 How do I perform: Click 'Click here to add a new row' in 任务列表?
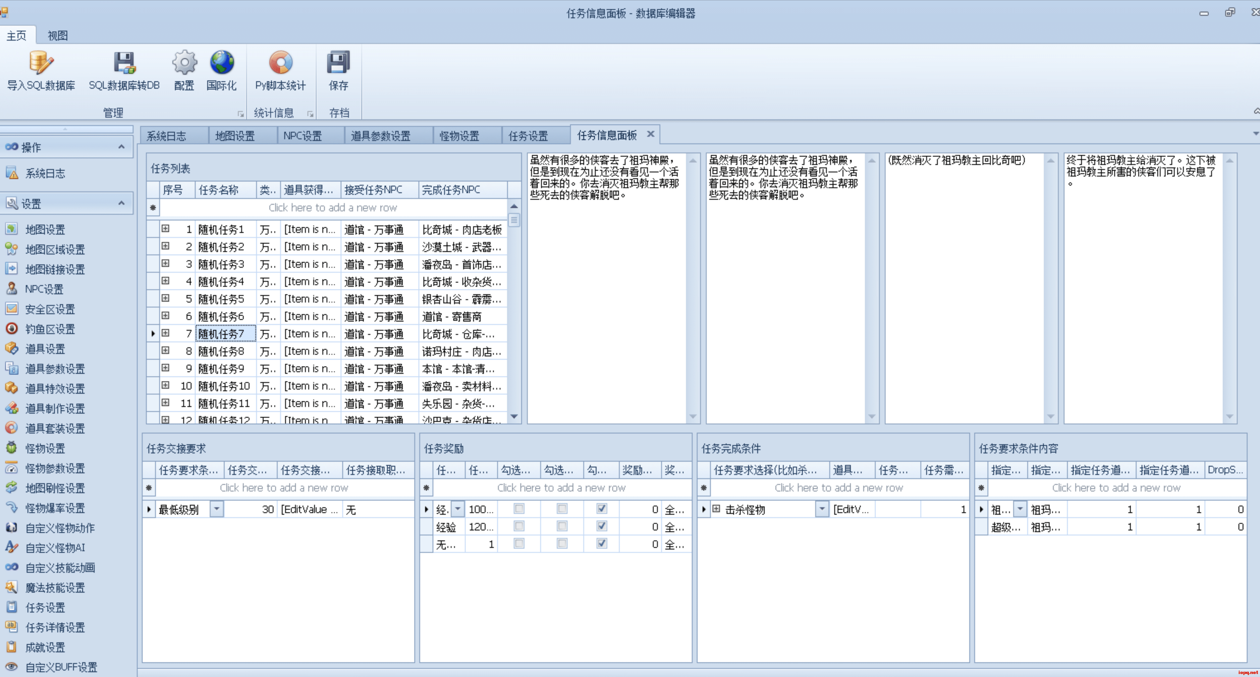click(333, 208)
